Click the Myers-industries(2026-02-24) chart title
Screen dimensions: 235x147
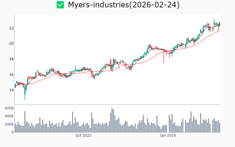[x=124, y=5]
